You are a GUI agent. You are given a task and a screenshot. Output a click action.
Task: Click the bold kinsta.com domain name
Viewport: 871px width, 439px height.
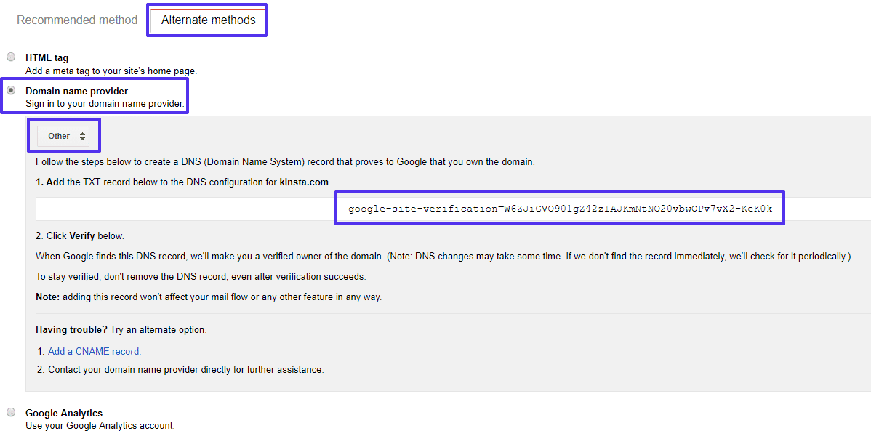[x=305, y=182]
